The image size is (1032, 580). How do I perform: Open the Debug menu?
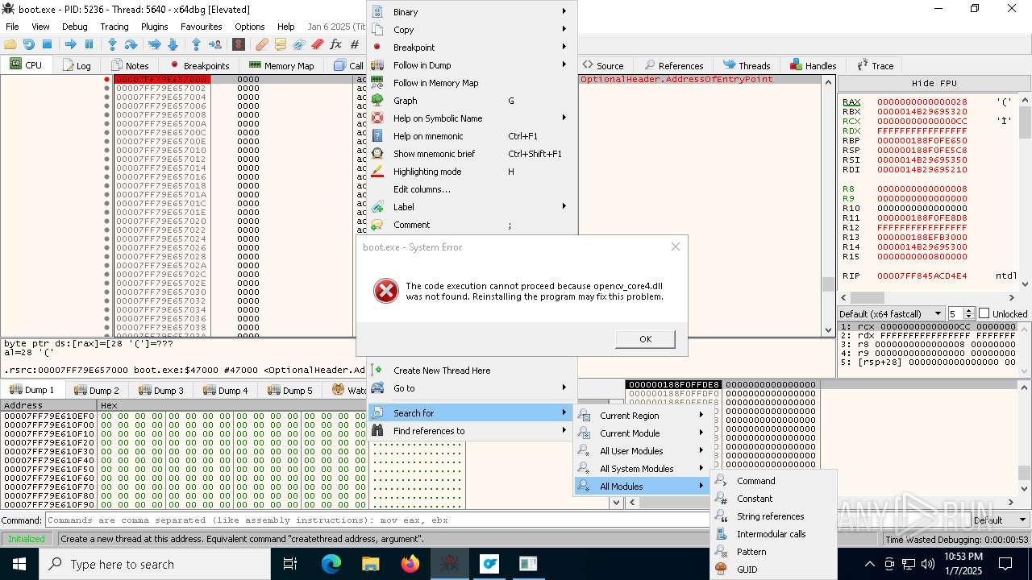click(75, 27)
